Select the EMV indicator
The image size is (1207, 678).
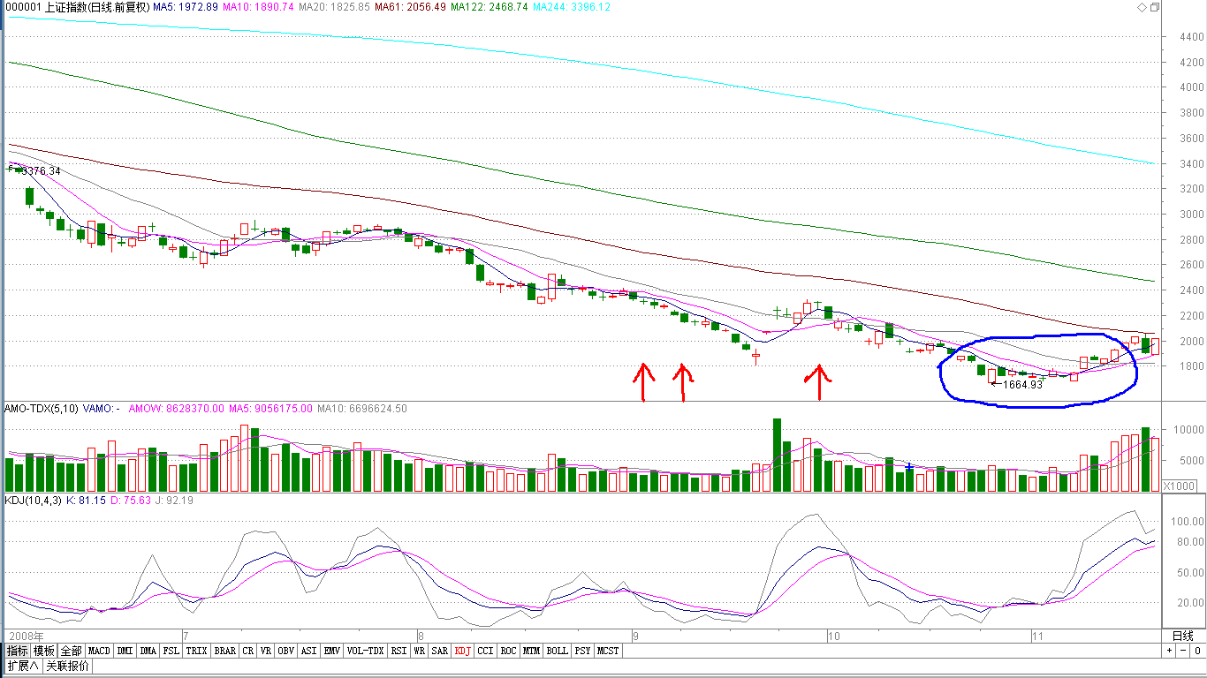[331, 651]
